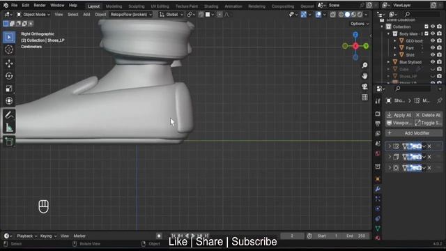Switch to the Sculpting workspace tab

pos(137,6)
